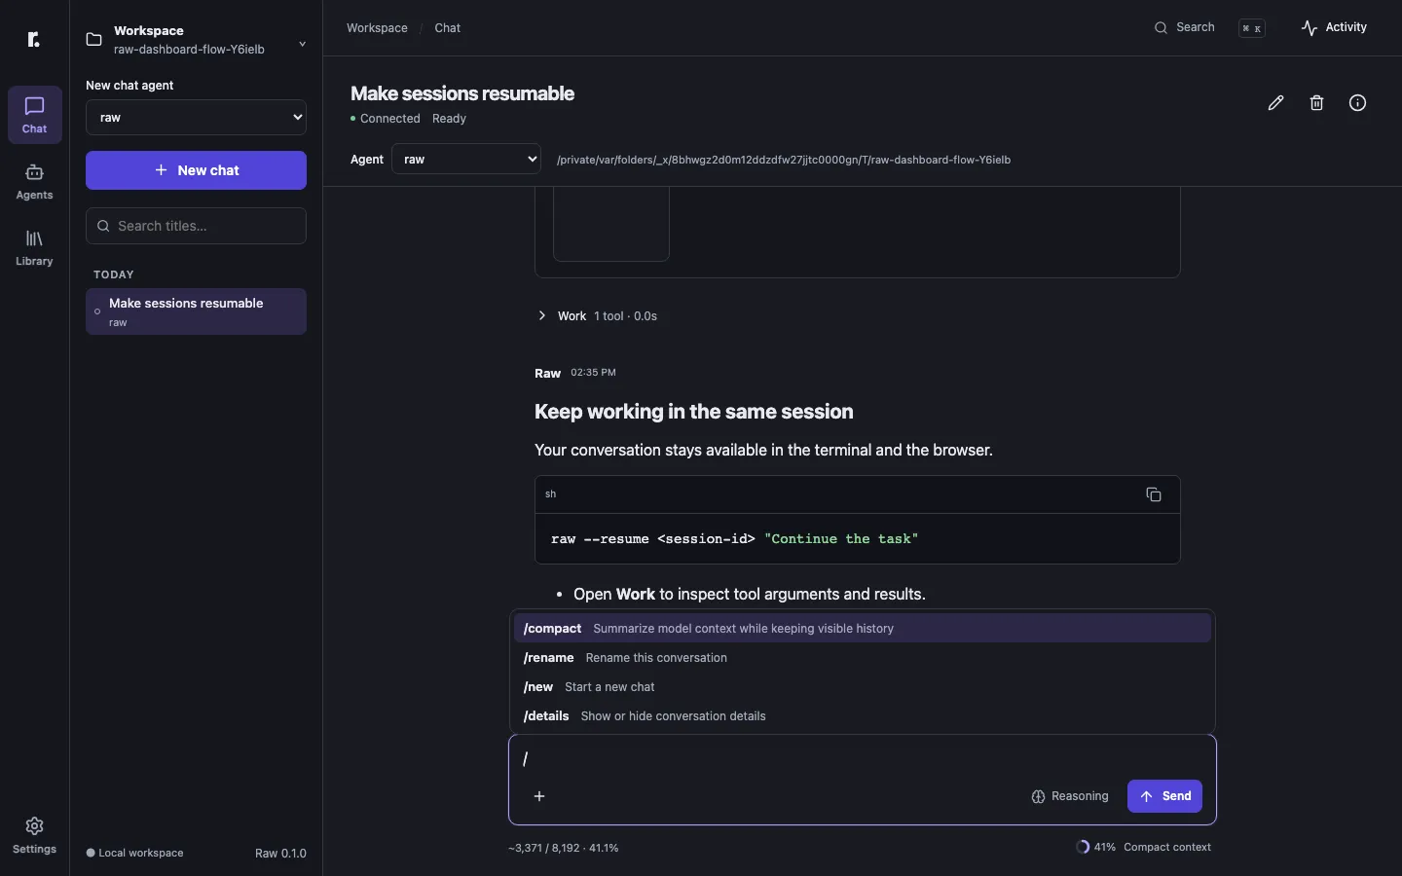
Task: Click the New chat button
Action: click(196, 170)
